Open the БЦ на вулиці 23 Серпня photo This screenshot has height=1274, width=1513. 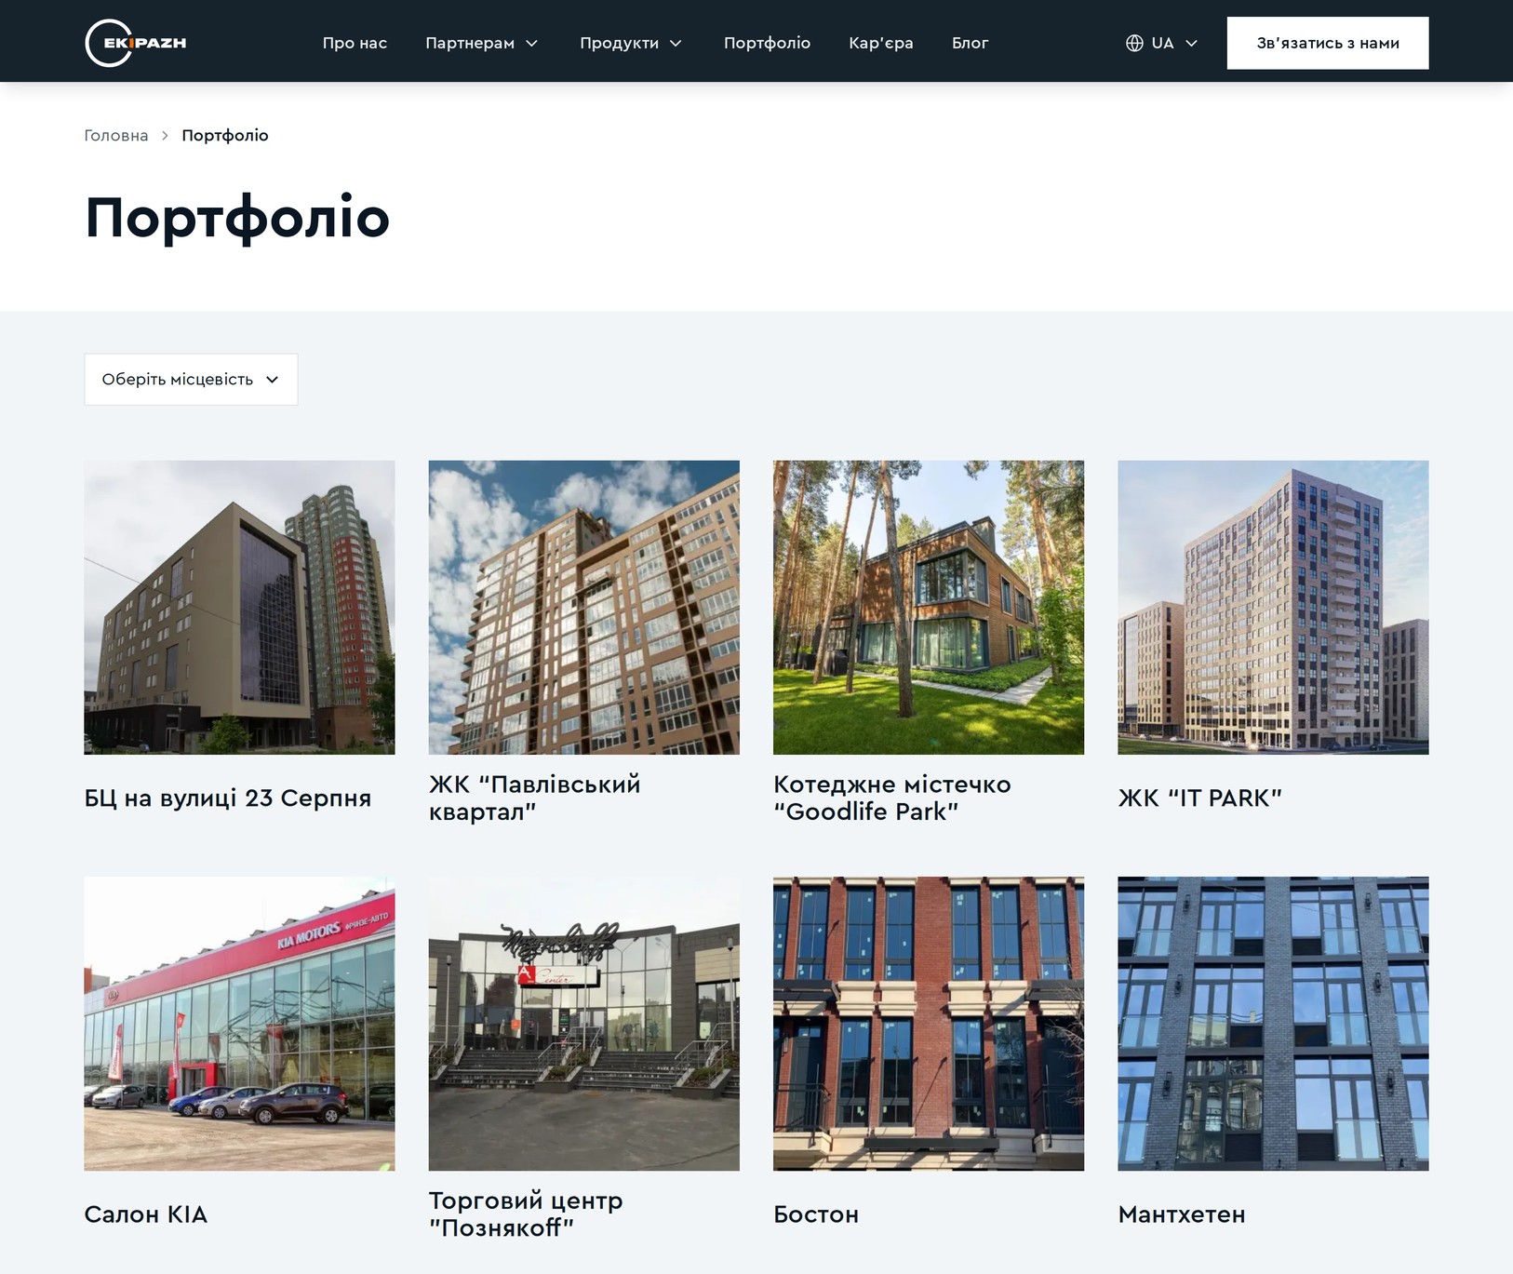[239, 608]
